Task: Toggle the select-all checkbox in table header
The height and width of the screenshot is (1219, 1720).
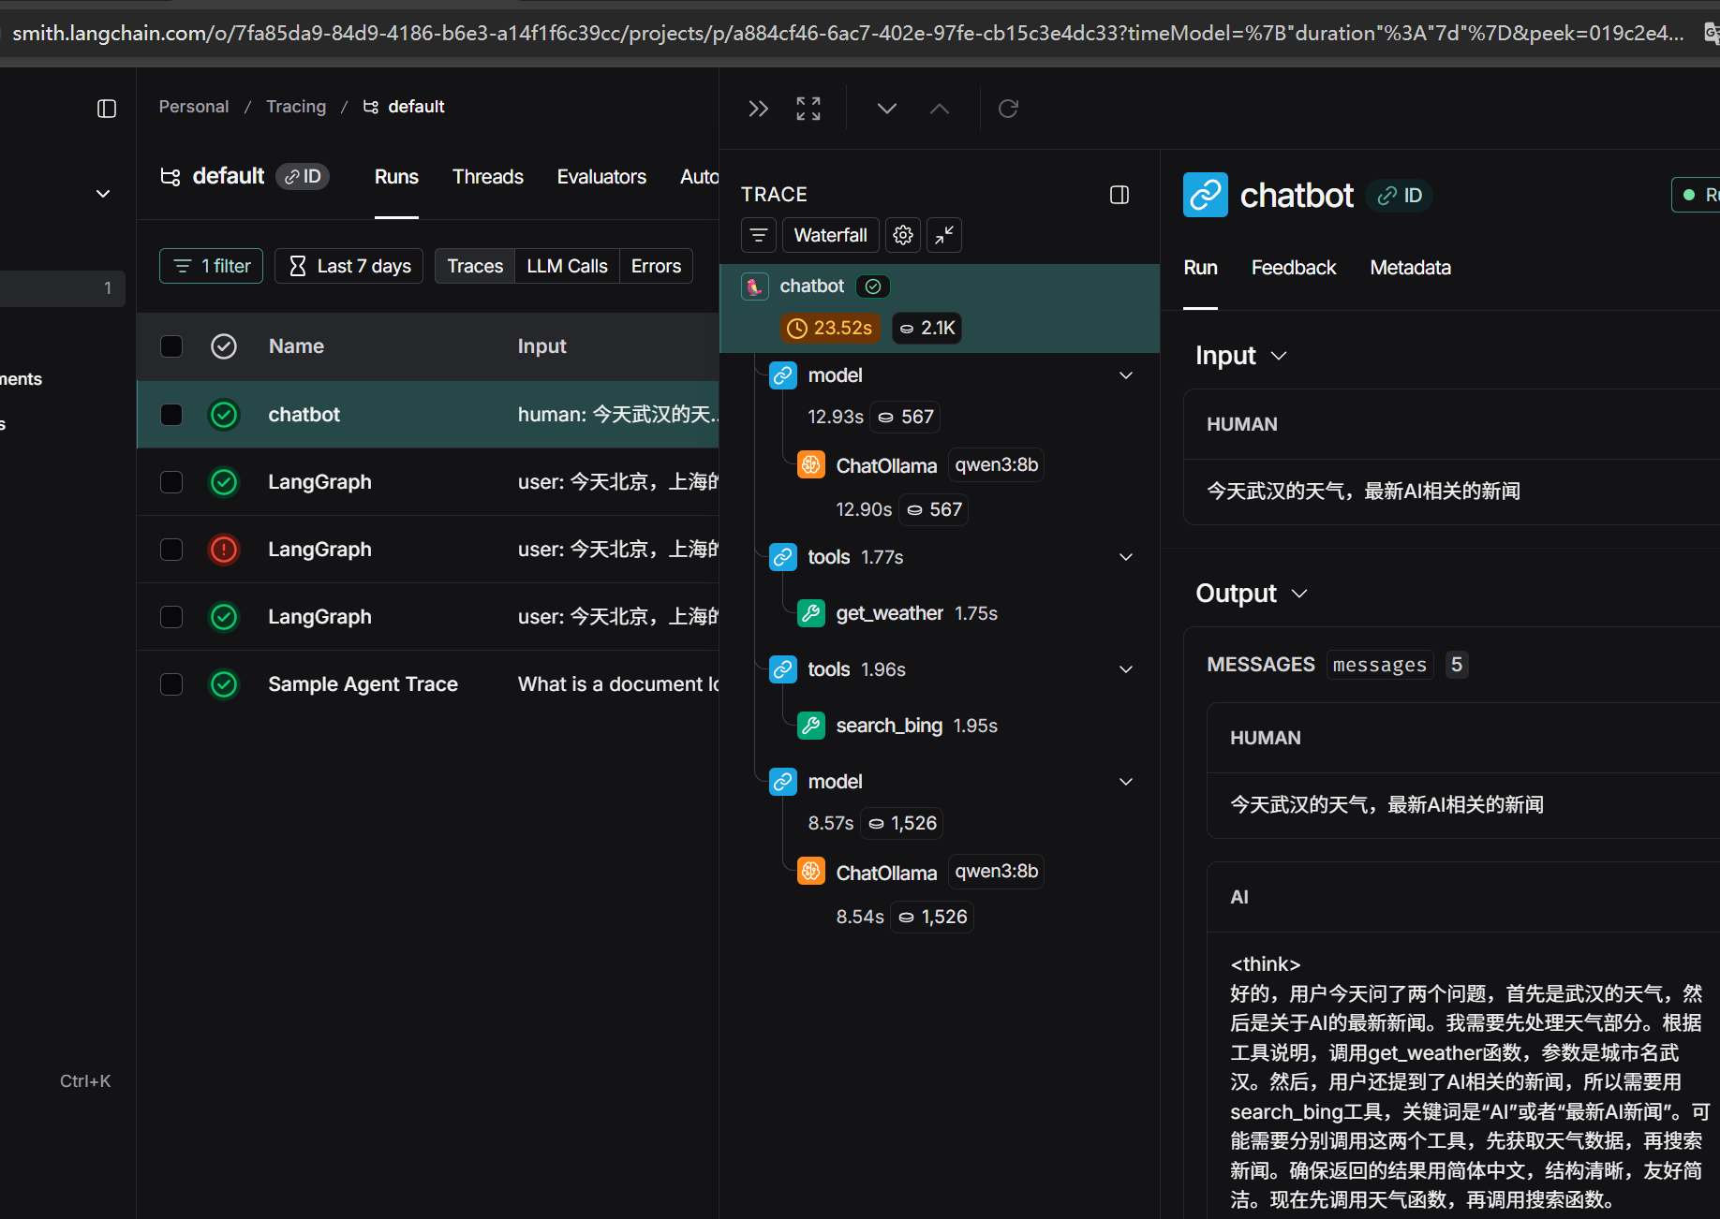Action: pos(171,346)
